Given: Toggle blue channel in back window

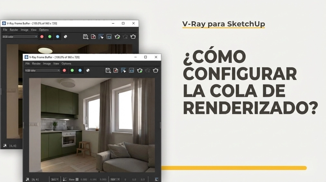Looking at the screenshot, I should coord(58,37).
